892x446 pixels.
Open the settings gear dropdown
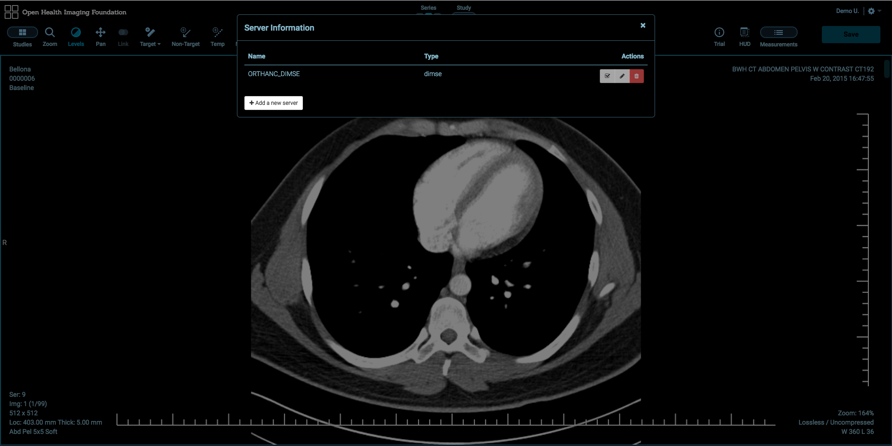tap(874, 11)
